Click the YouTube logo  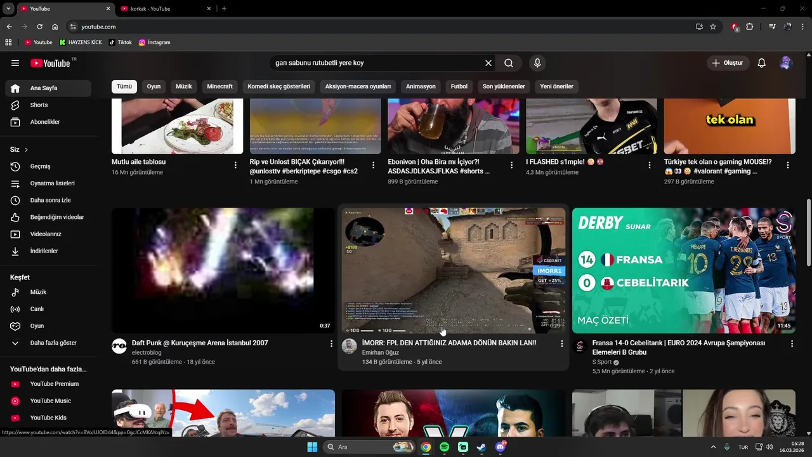pyautogui.click(x=50, y=63)
